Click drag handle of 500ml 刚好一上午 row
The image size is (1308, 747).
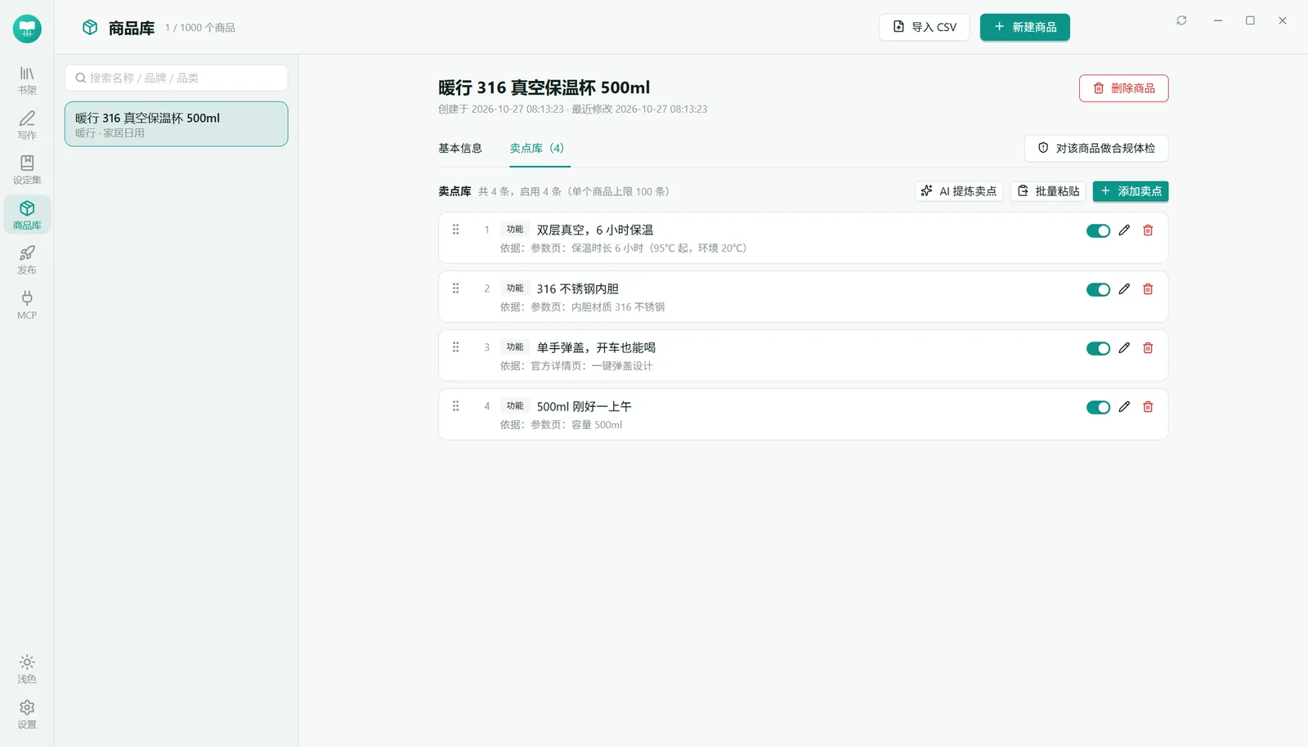[456, 406]
